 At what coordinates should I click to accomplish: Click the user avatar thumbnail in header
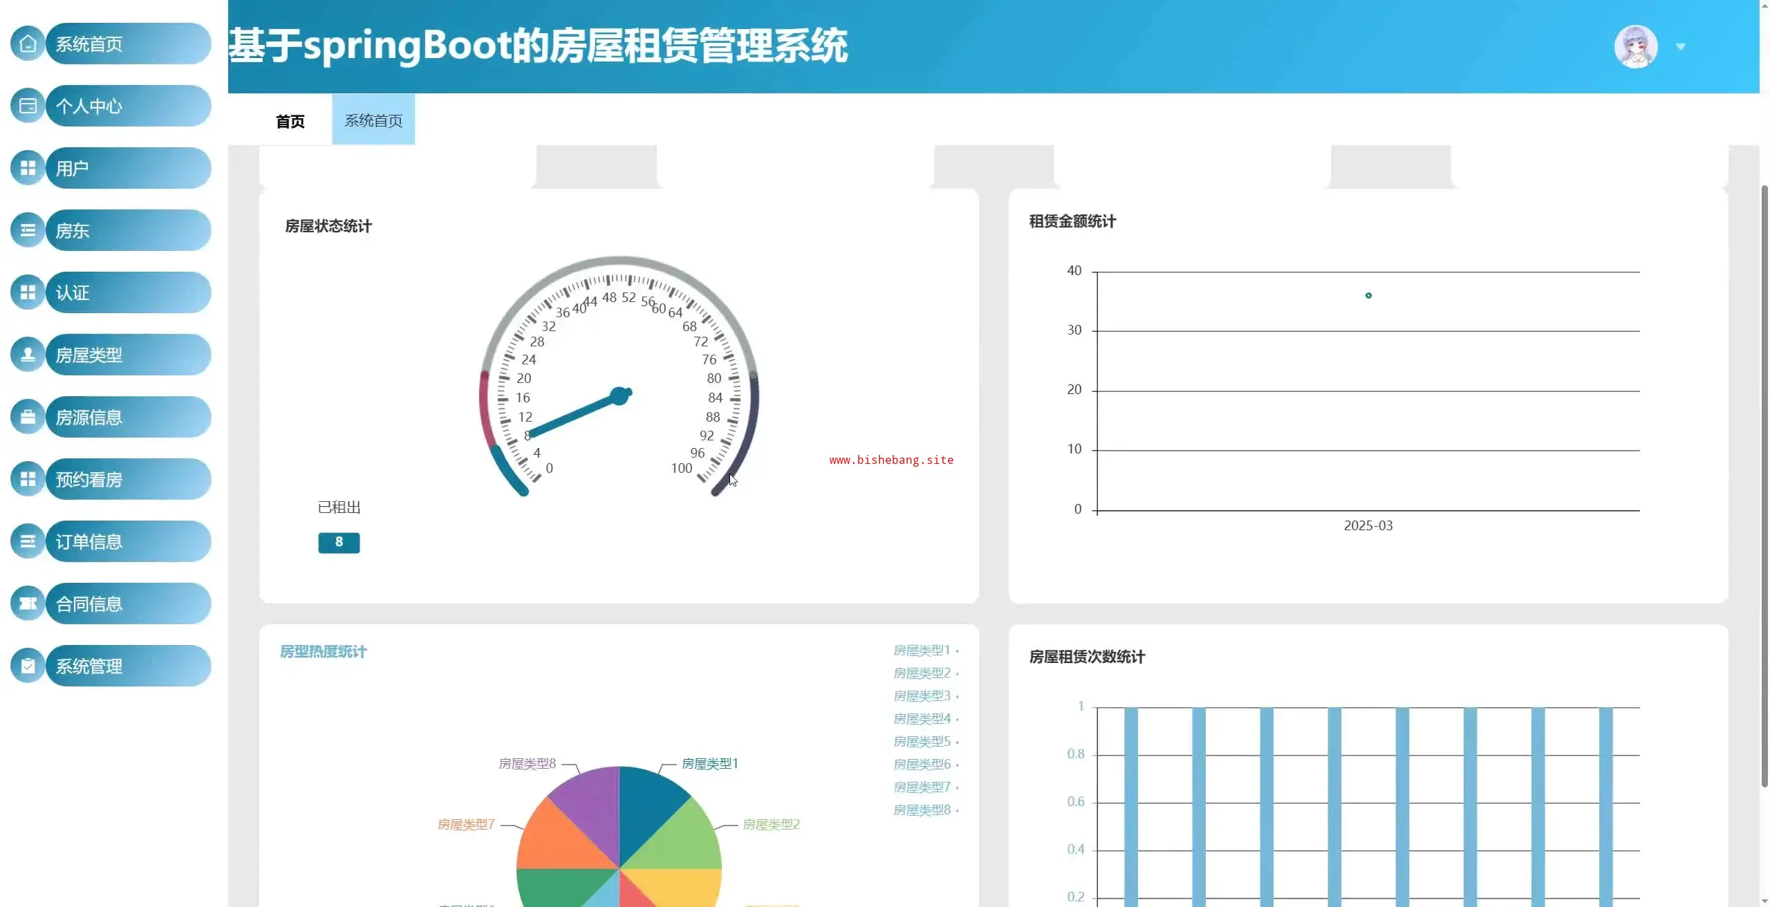[1635, 47]
